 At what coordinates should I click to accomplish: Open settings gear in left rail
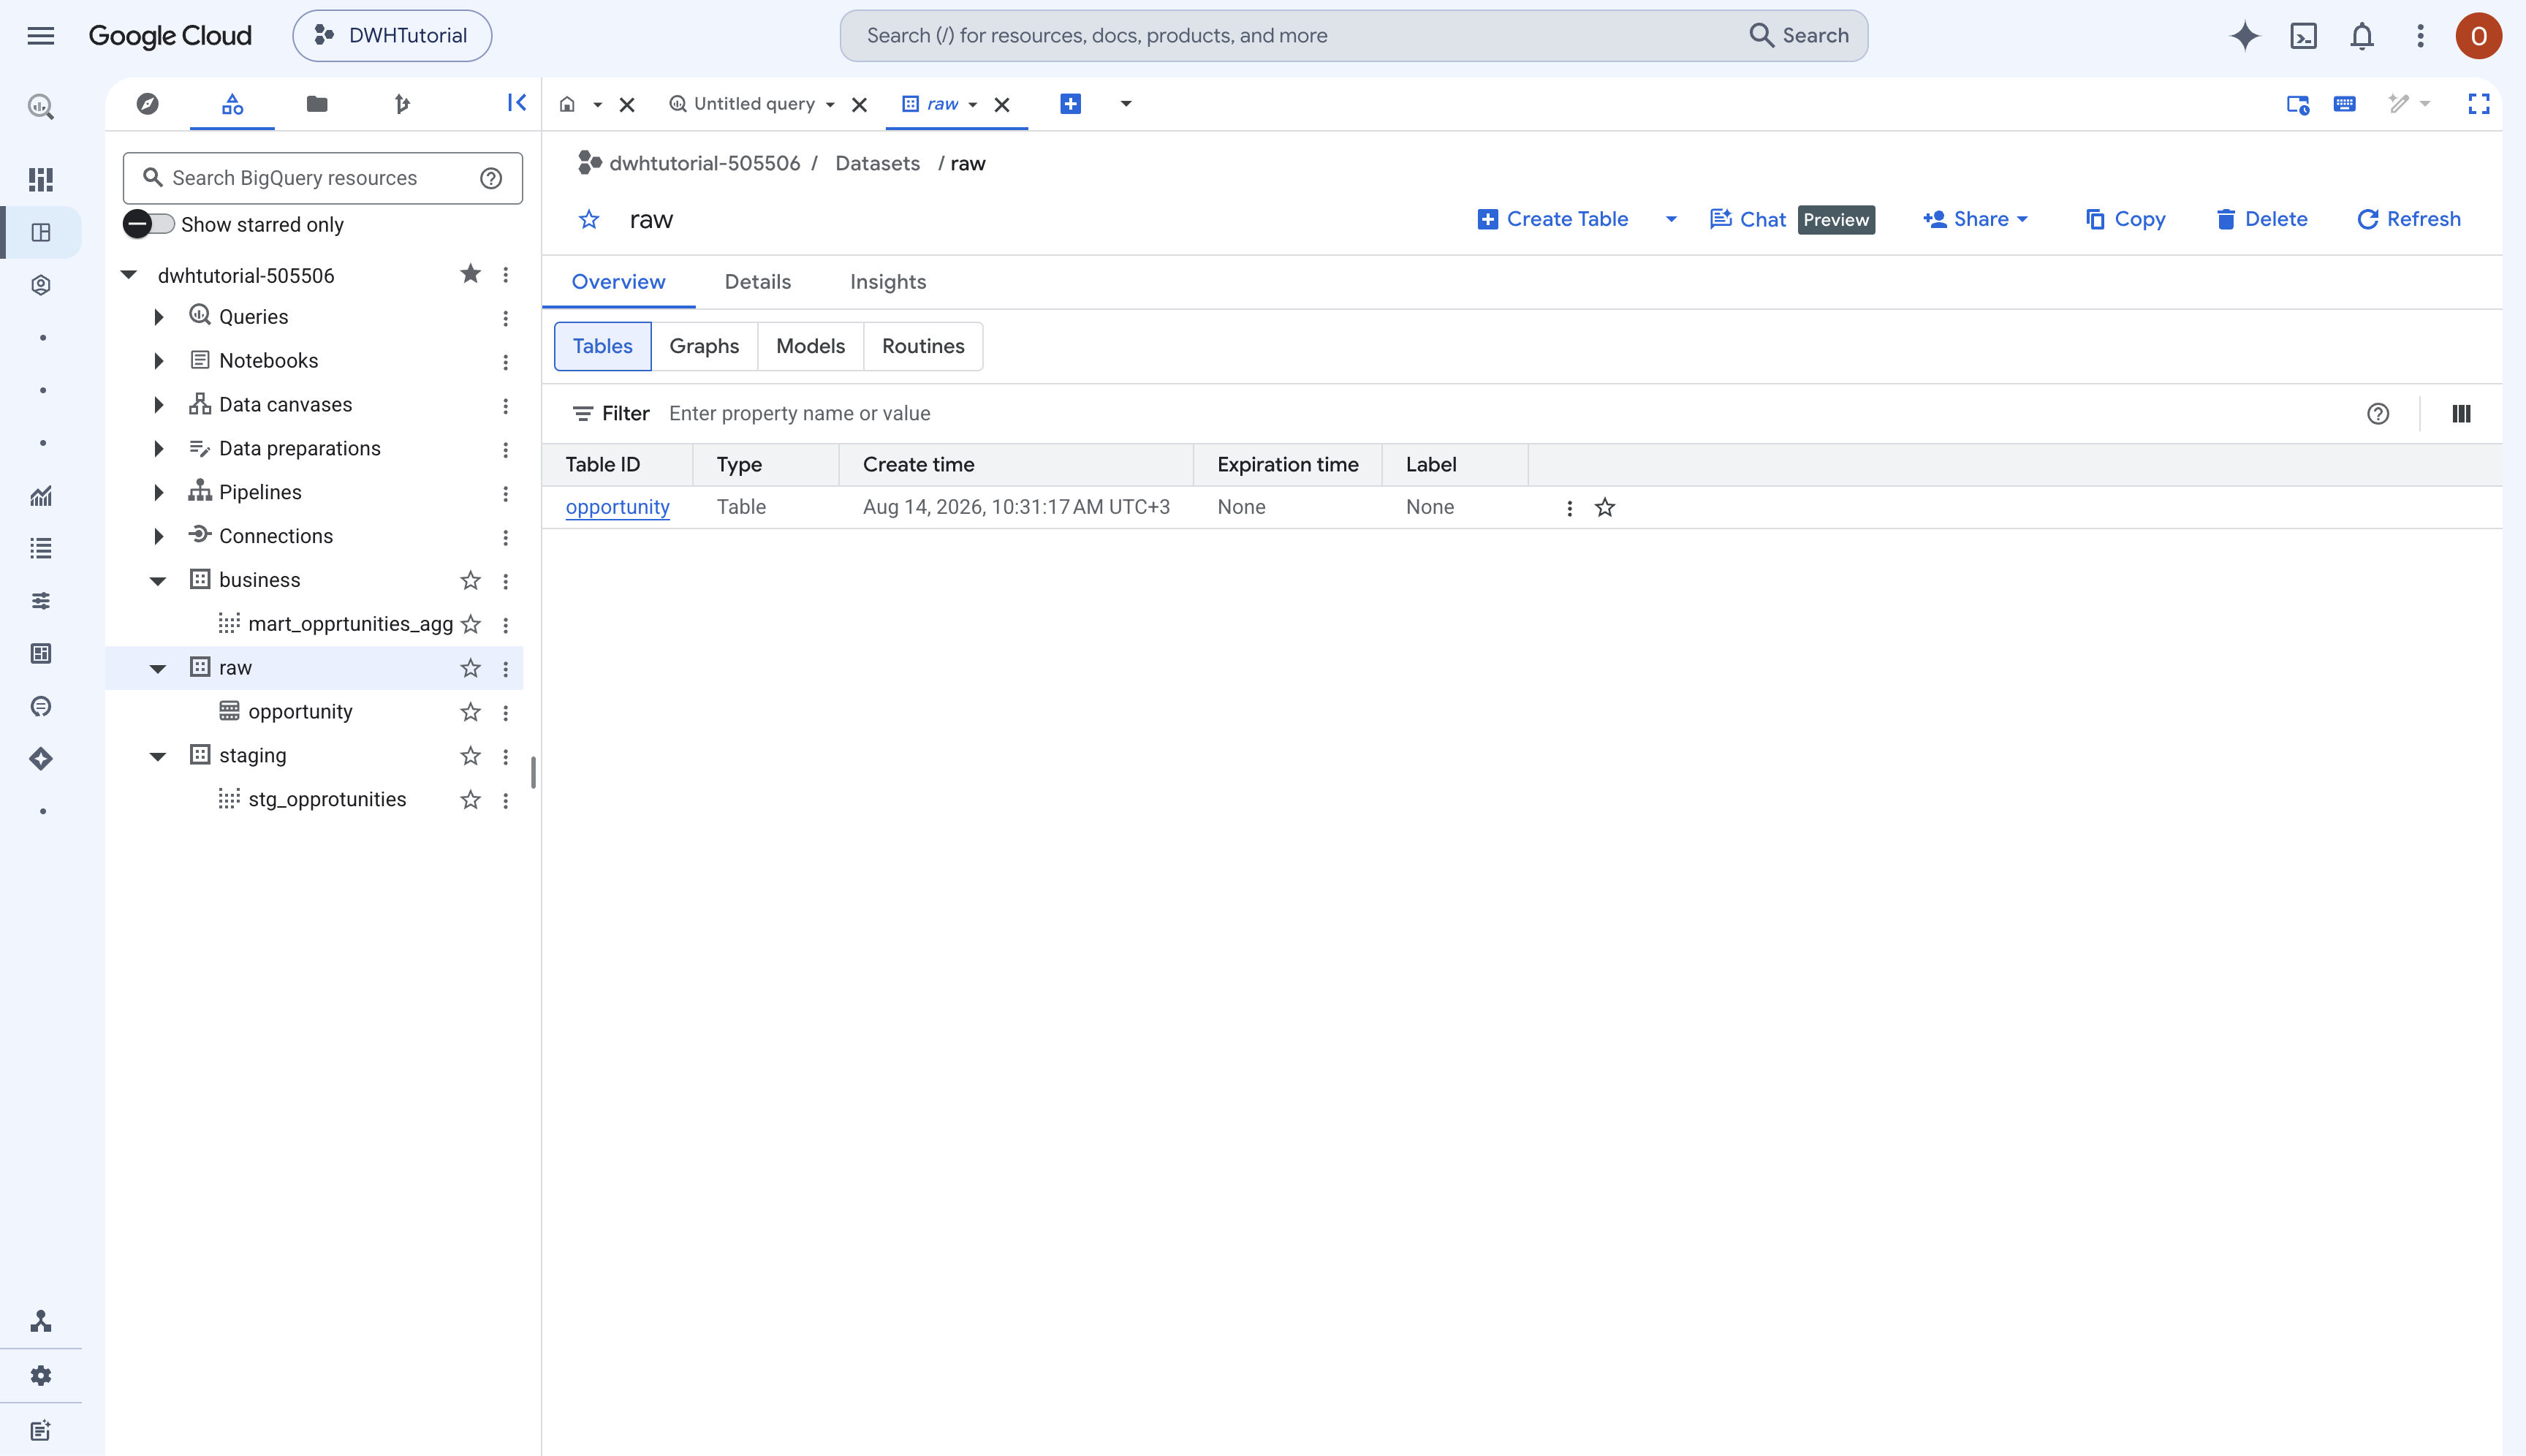tap(41, 1375)
